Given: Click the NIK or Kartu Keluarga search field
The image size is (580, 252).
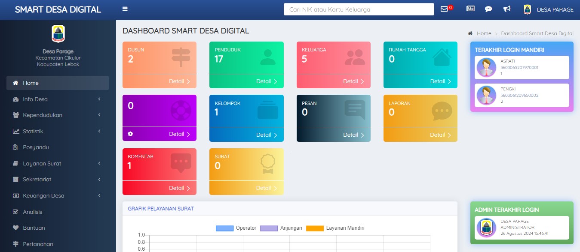Looking at the screenshot, I should coord(359,9).
